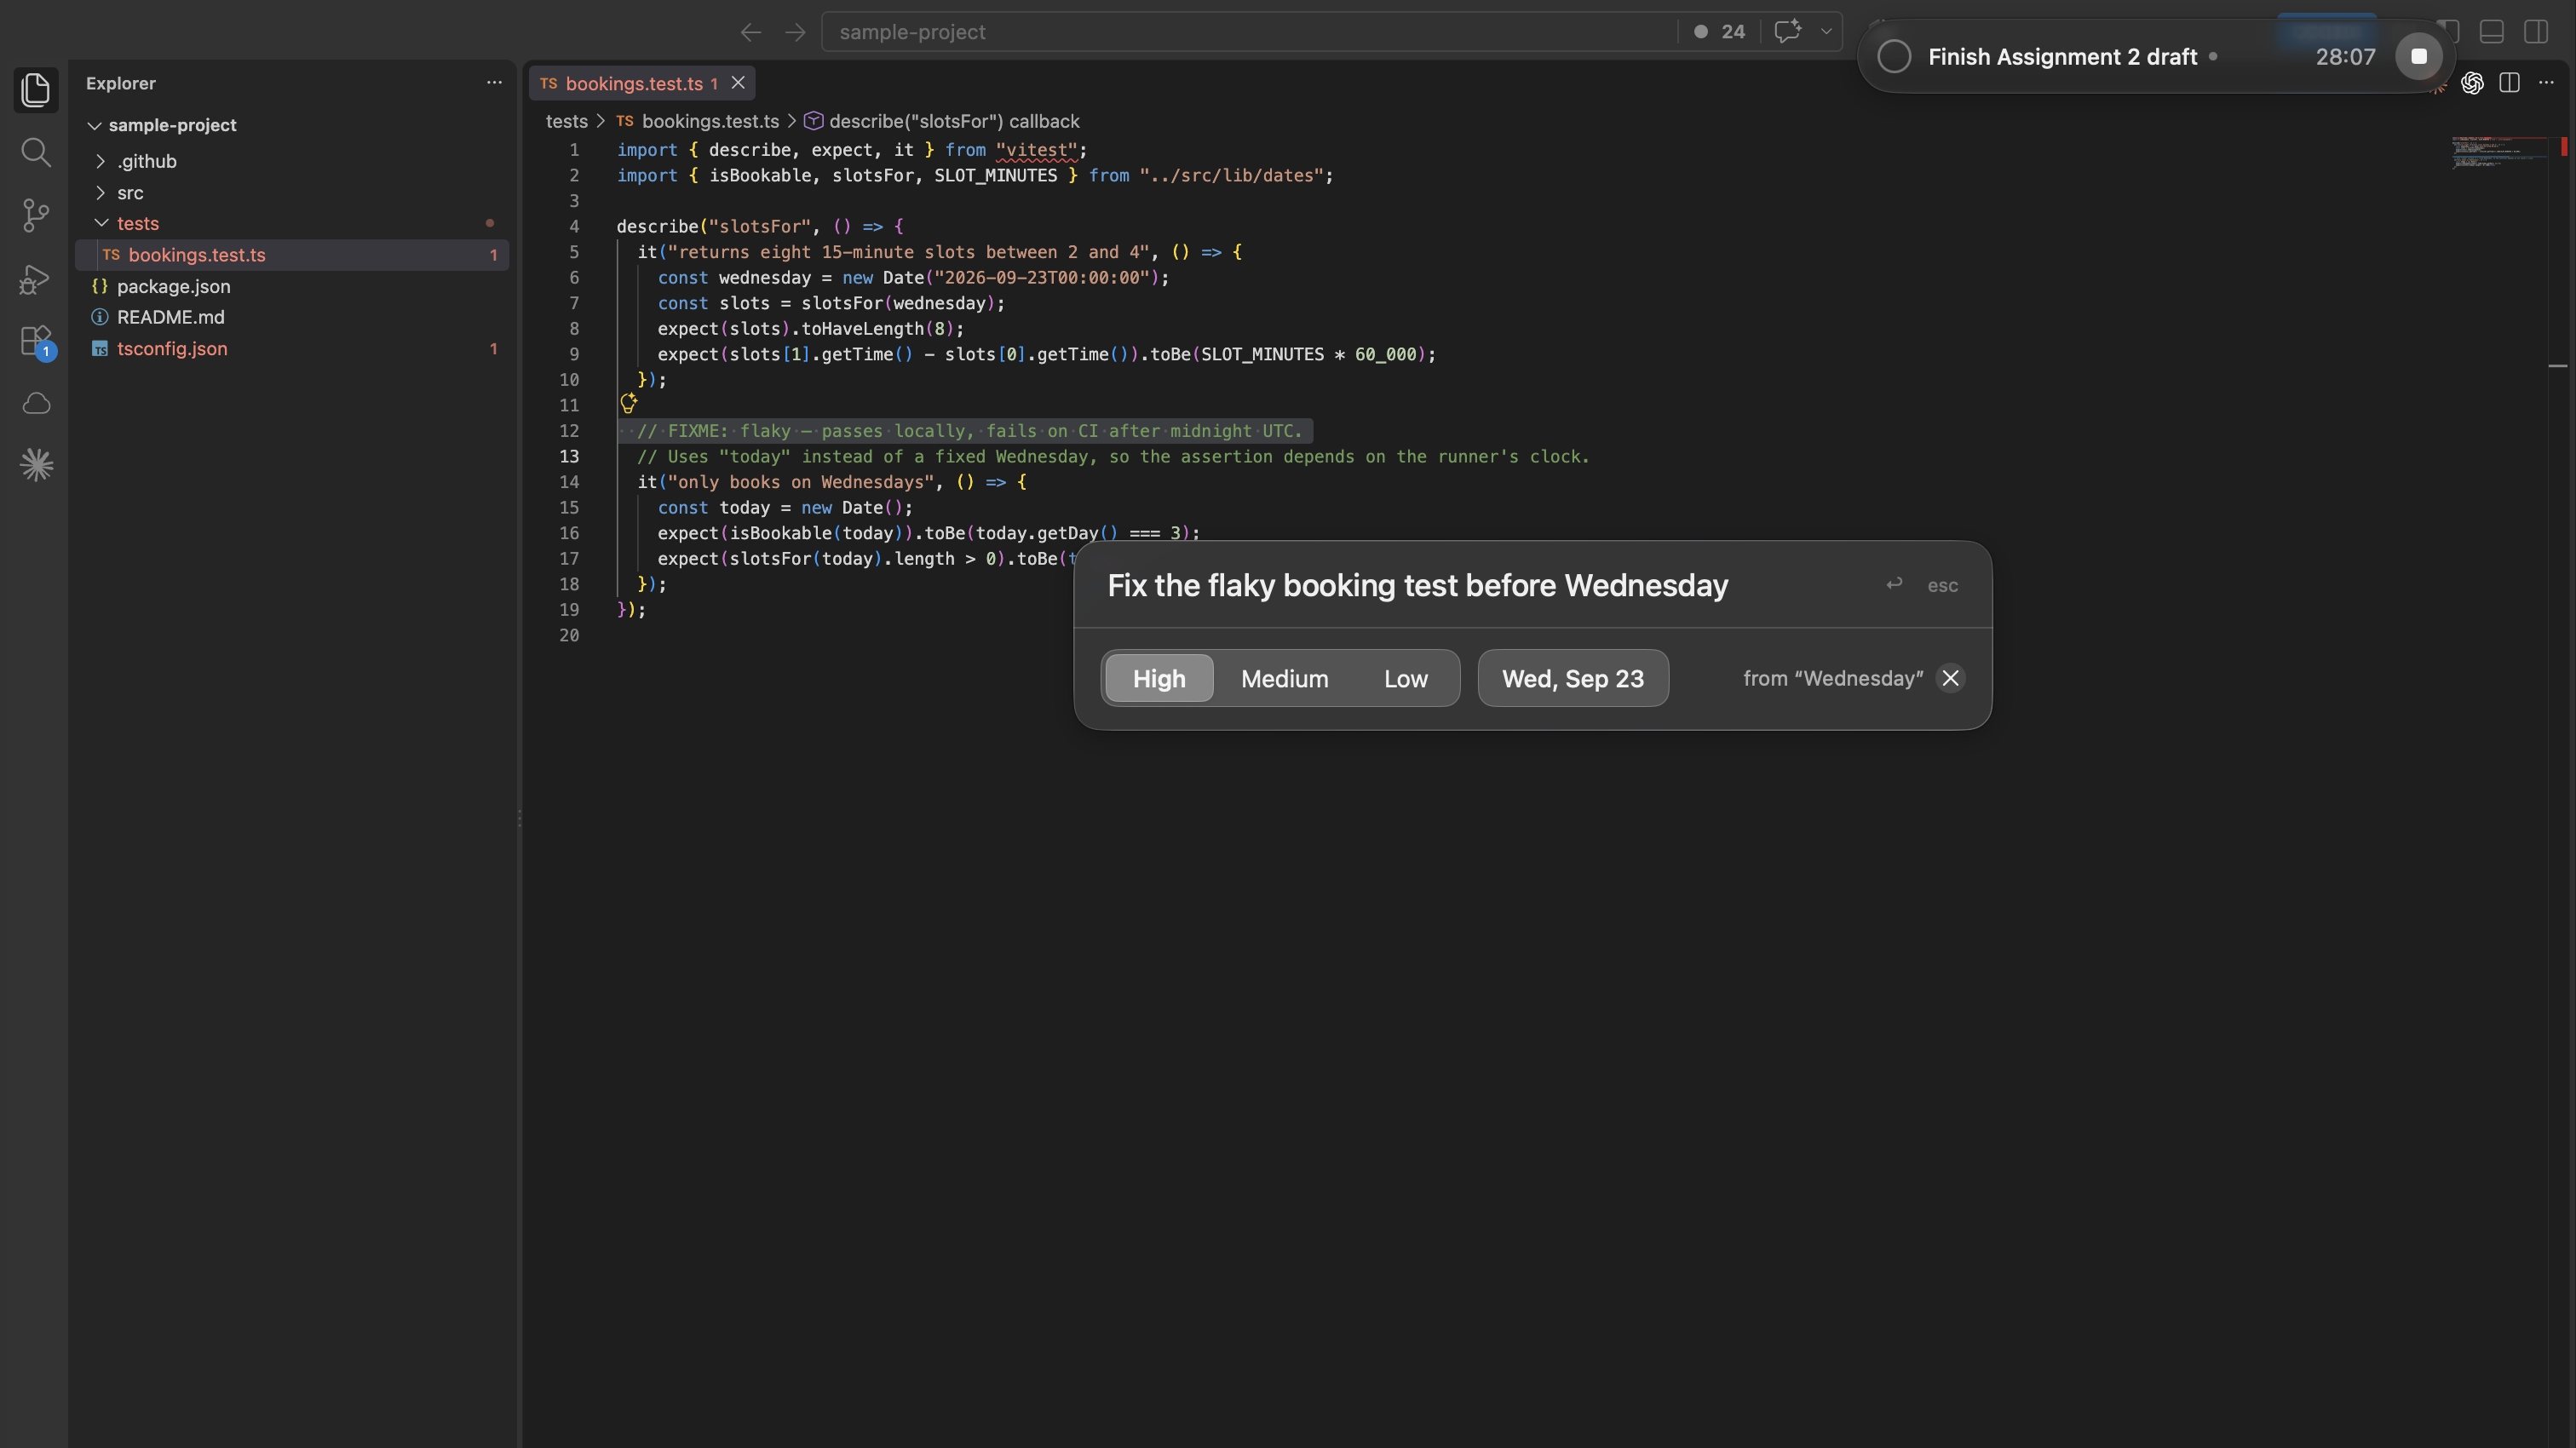The height and width of the screenshot is (1448, 2576).
Task: Click line number 13 in the gutter
Action: 569,456
